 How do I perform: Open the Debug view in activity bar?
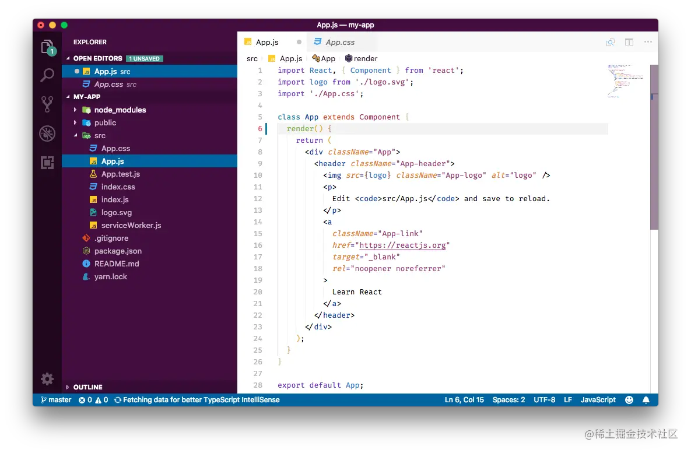point(47,134)
